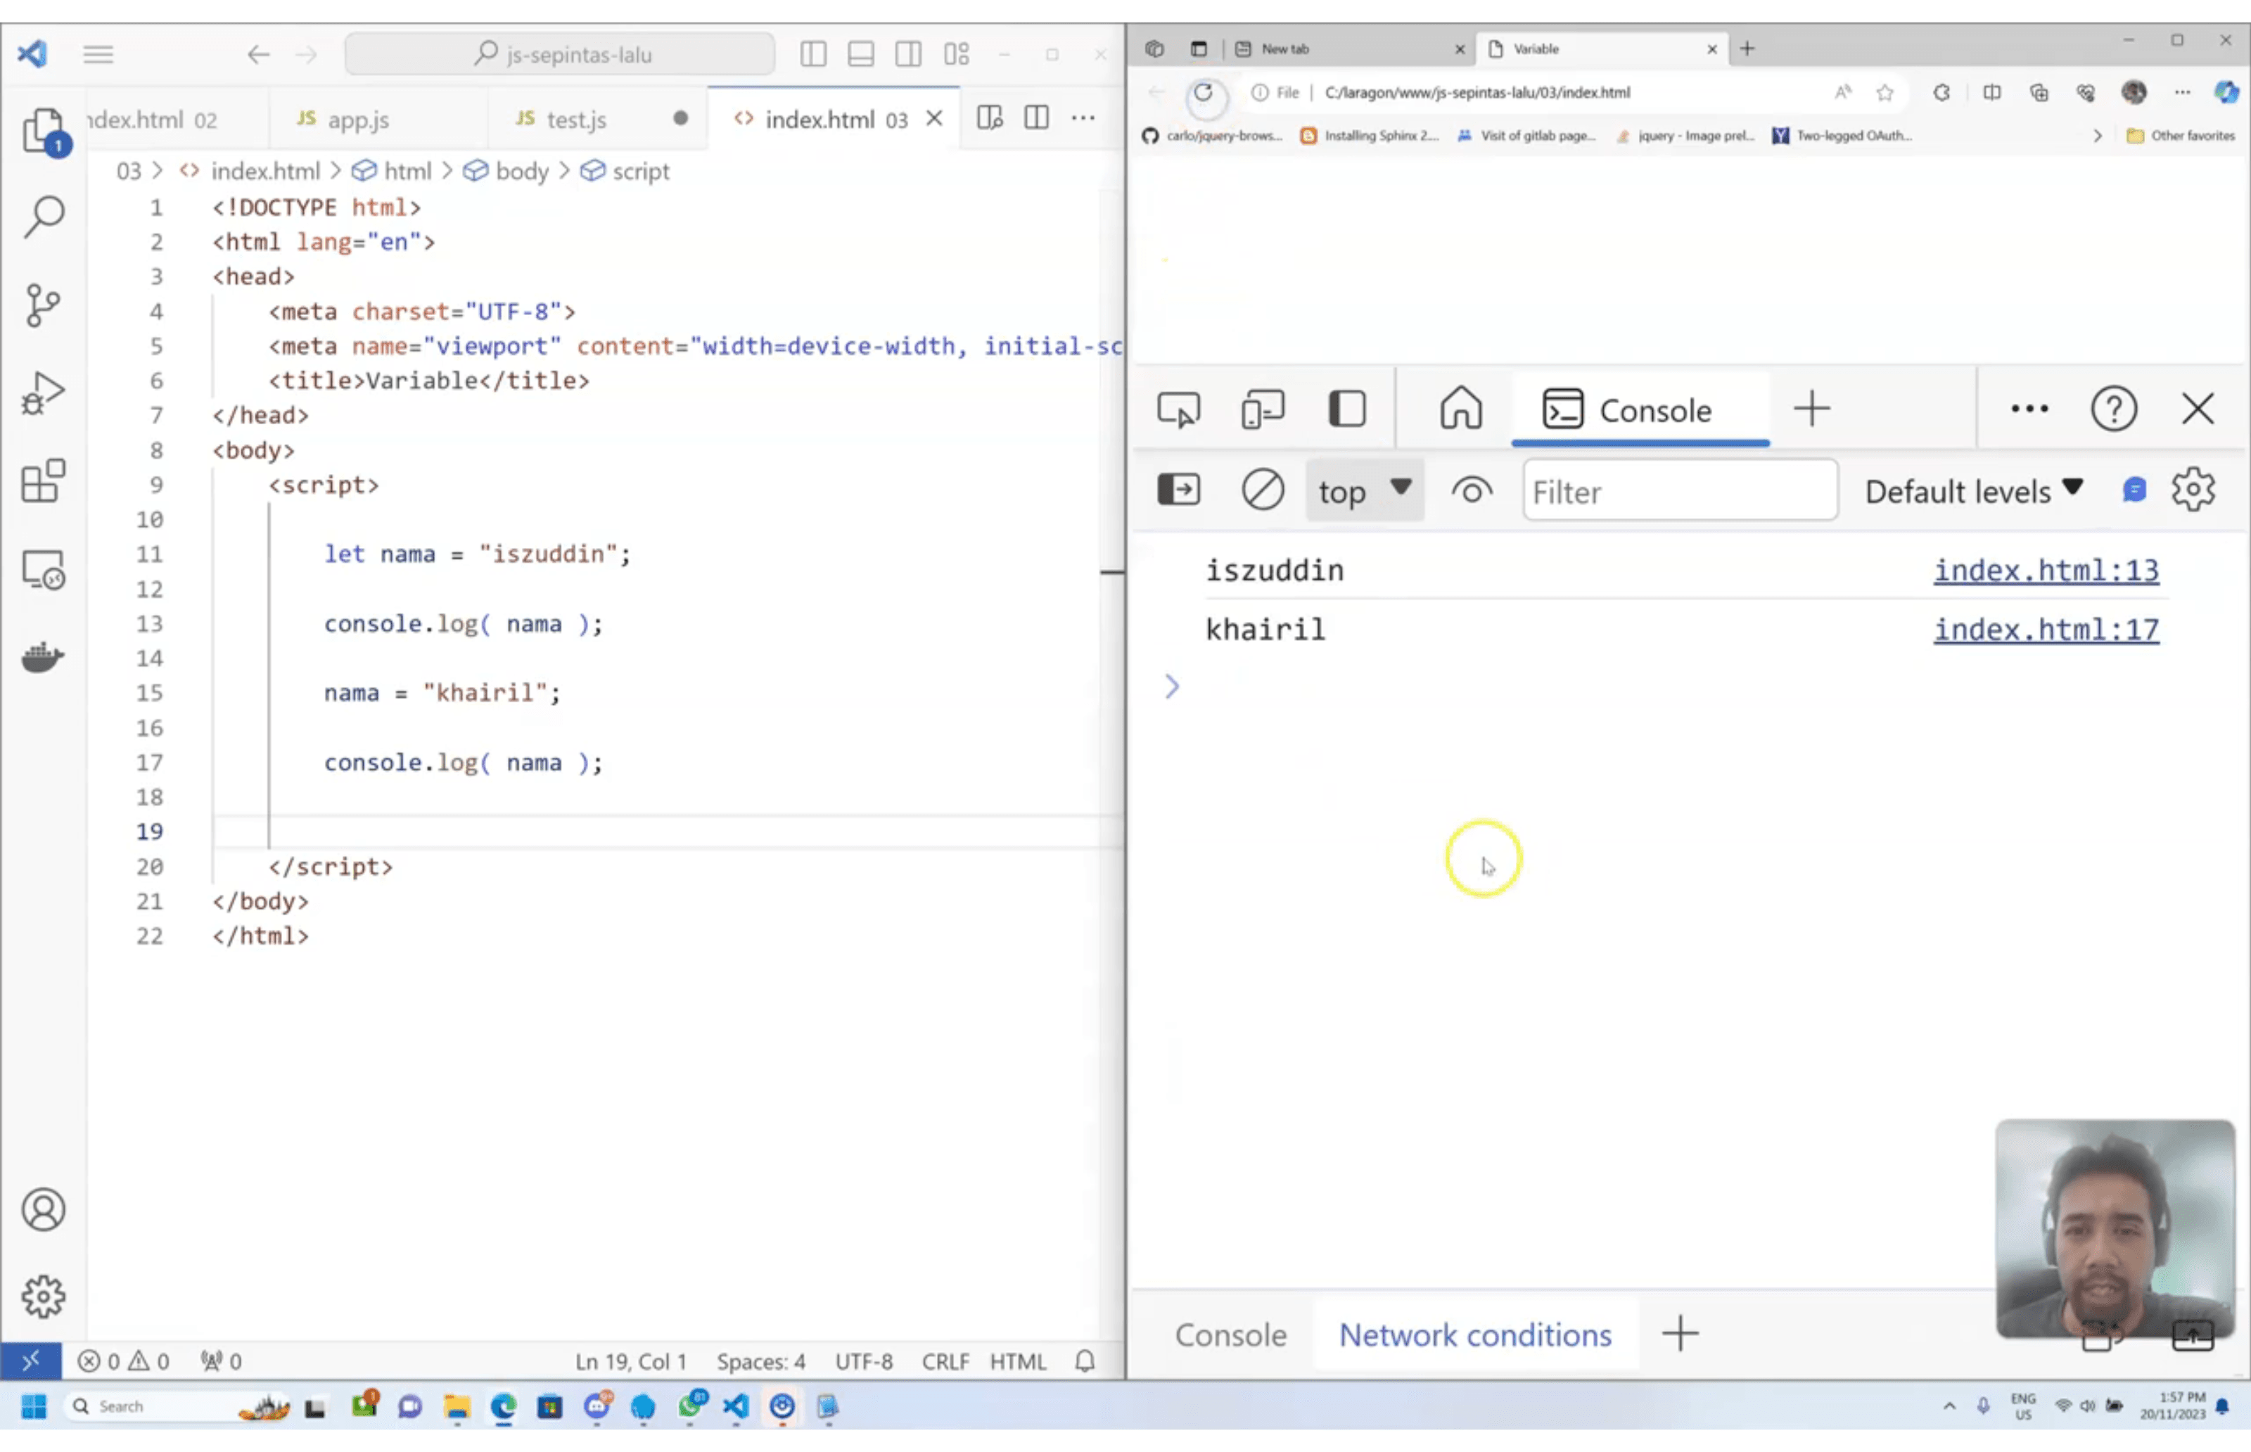Switch to Network conditions drawer tab
Viewport: 2251px width, 1452px height.
1474,1334
